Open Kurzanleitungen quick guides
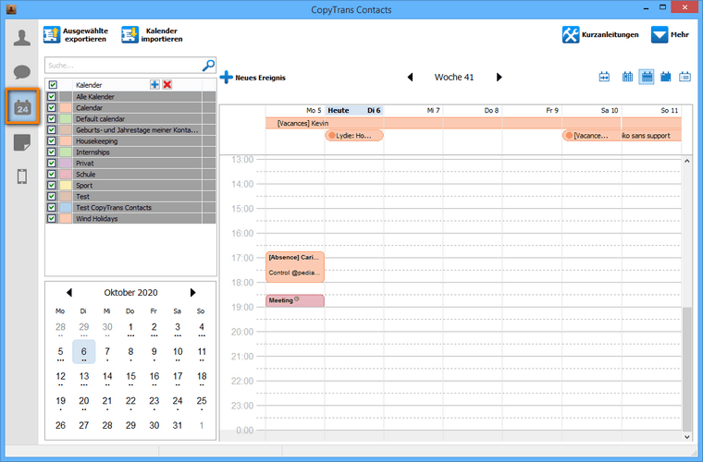The height and width of the screenshot is (462, 703). (600, 34)
